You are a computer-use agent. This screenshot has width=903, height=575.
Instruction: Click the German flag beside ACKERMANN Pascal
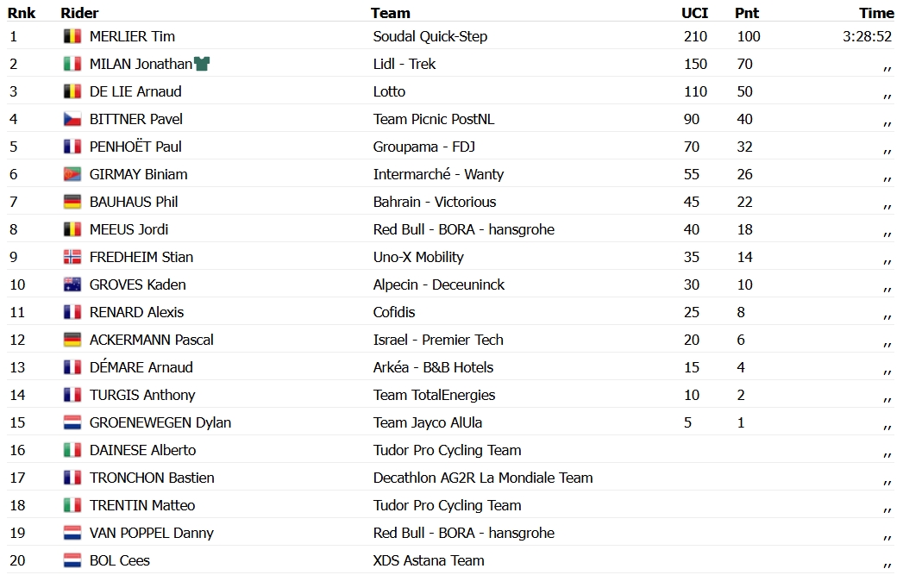[72, 341]
